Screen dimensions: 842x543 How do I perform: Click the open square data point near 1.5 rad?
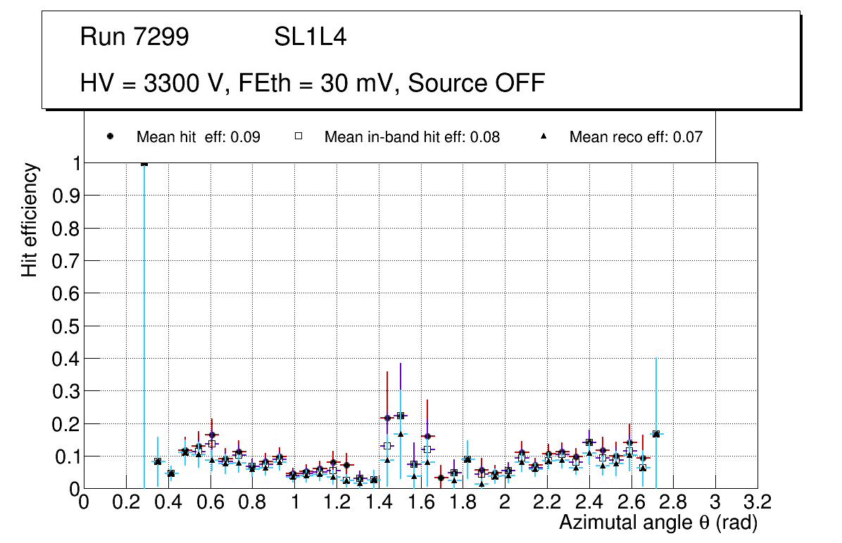(x=400, y=416)
